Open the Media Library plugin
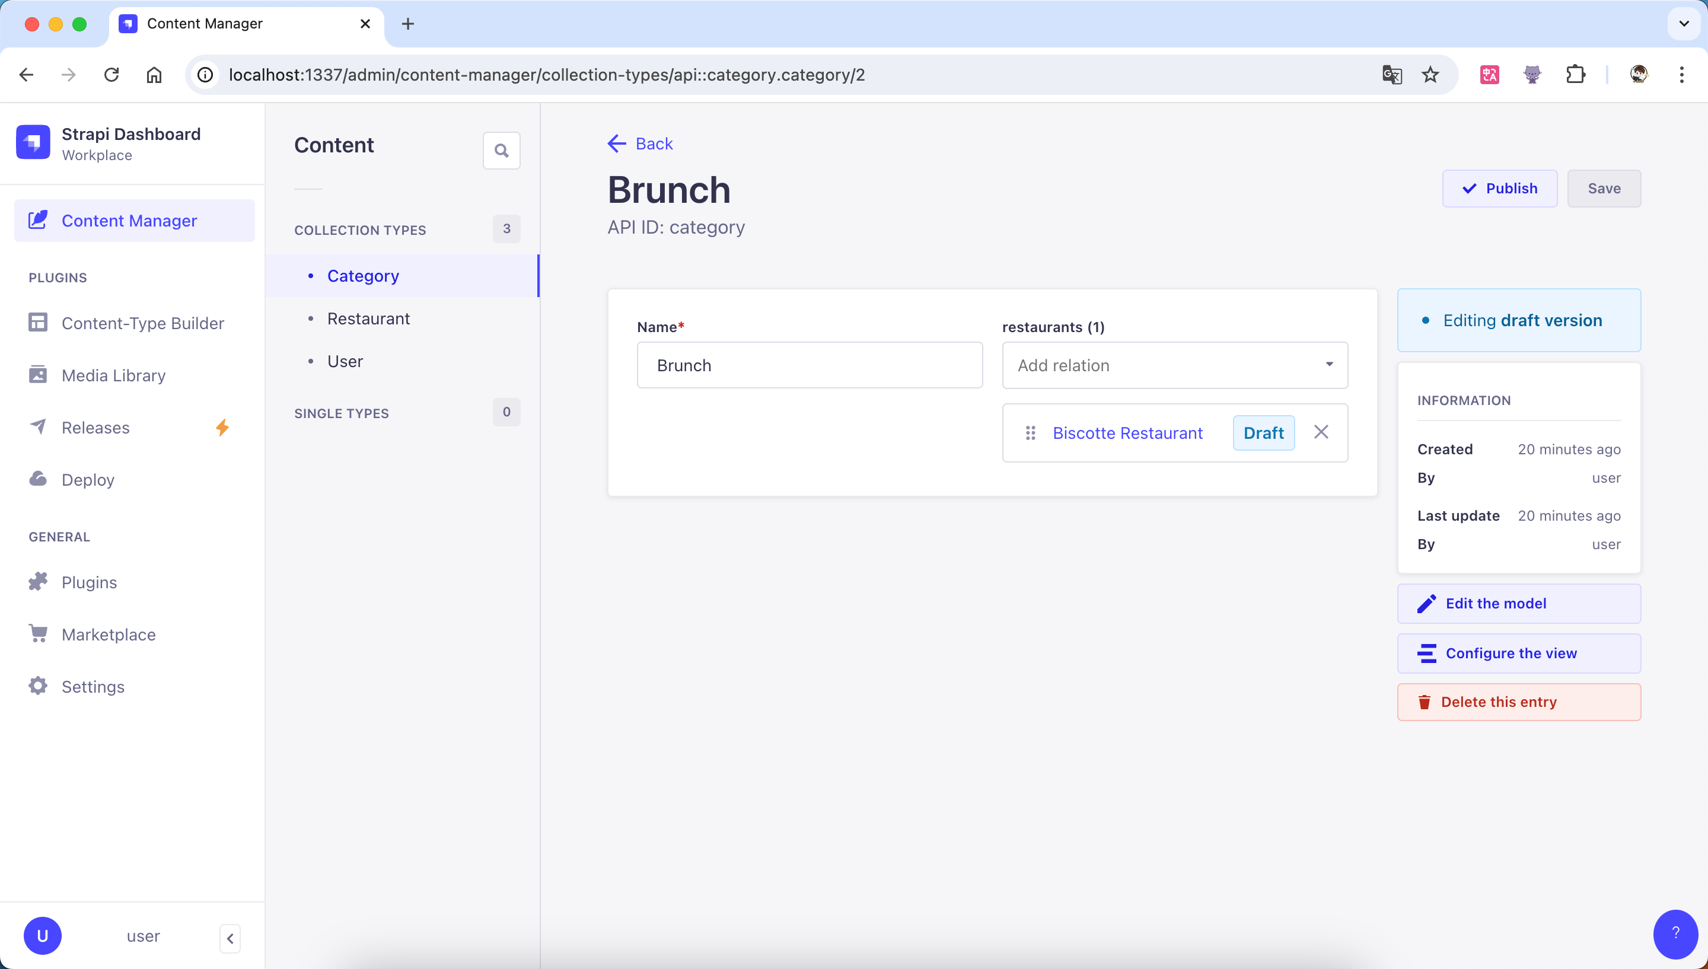Screen dimensions: 1708x969 tap(113, 375)
